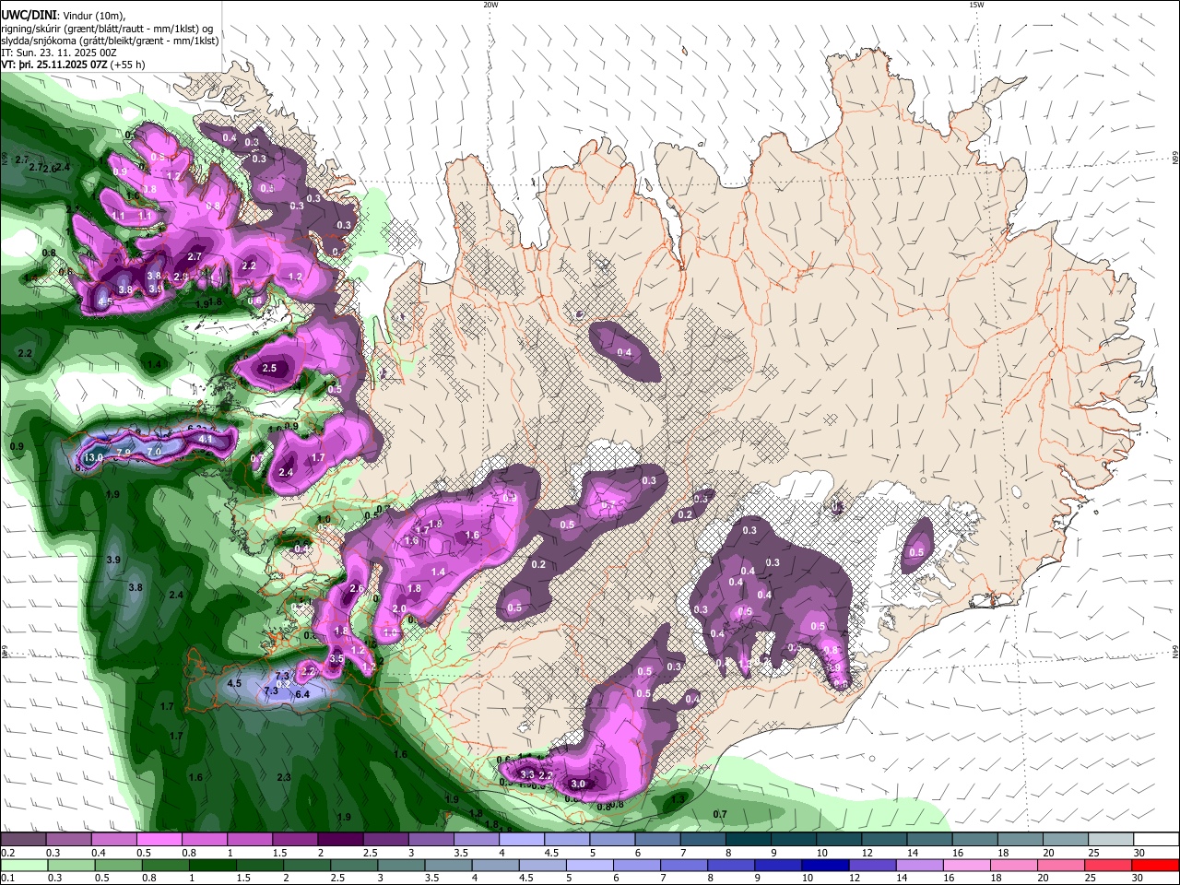Click the 'rigning/skúrir' legend description line
1180x885 pixels.
pyautogui.click(x=106, y=28)
